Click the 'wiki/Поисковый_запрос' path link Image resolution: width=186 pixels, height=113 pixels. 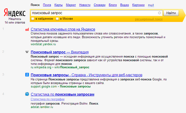pyautogui.click(x=72, y=67)
